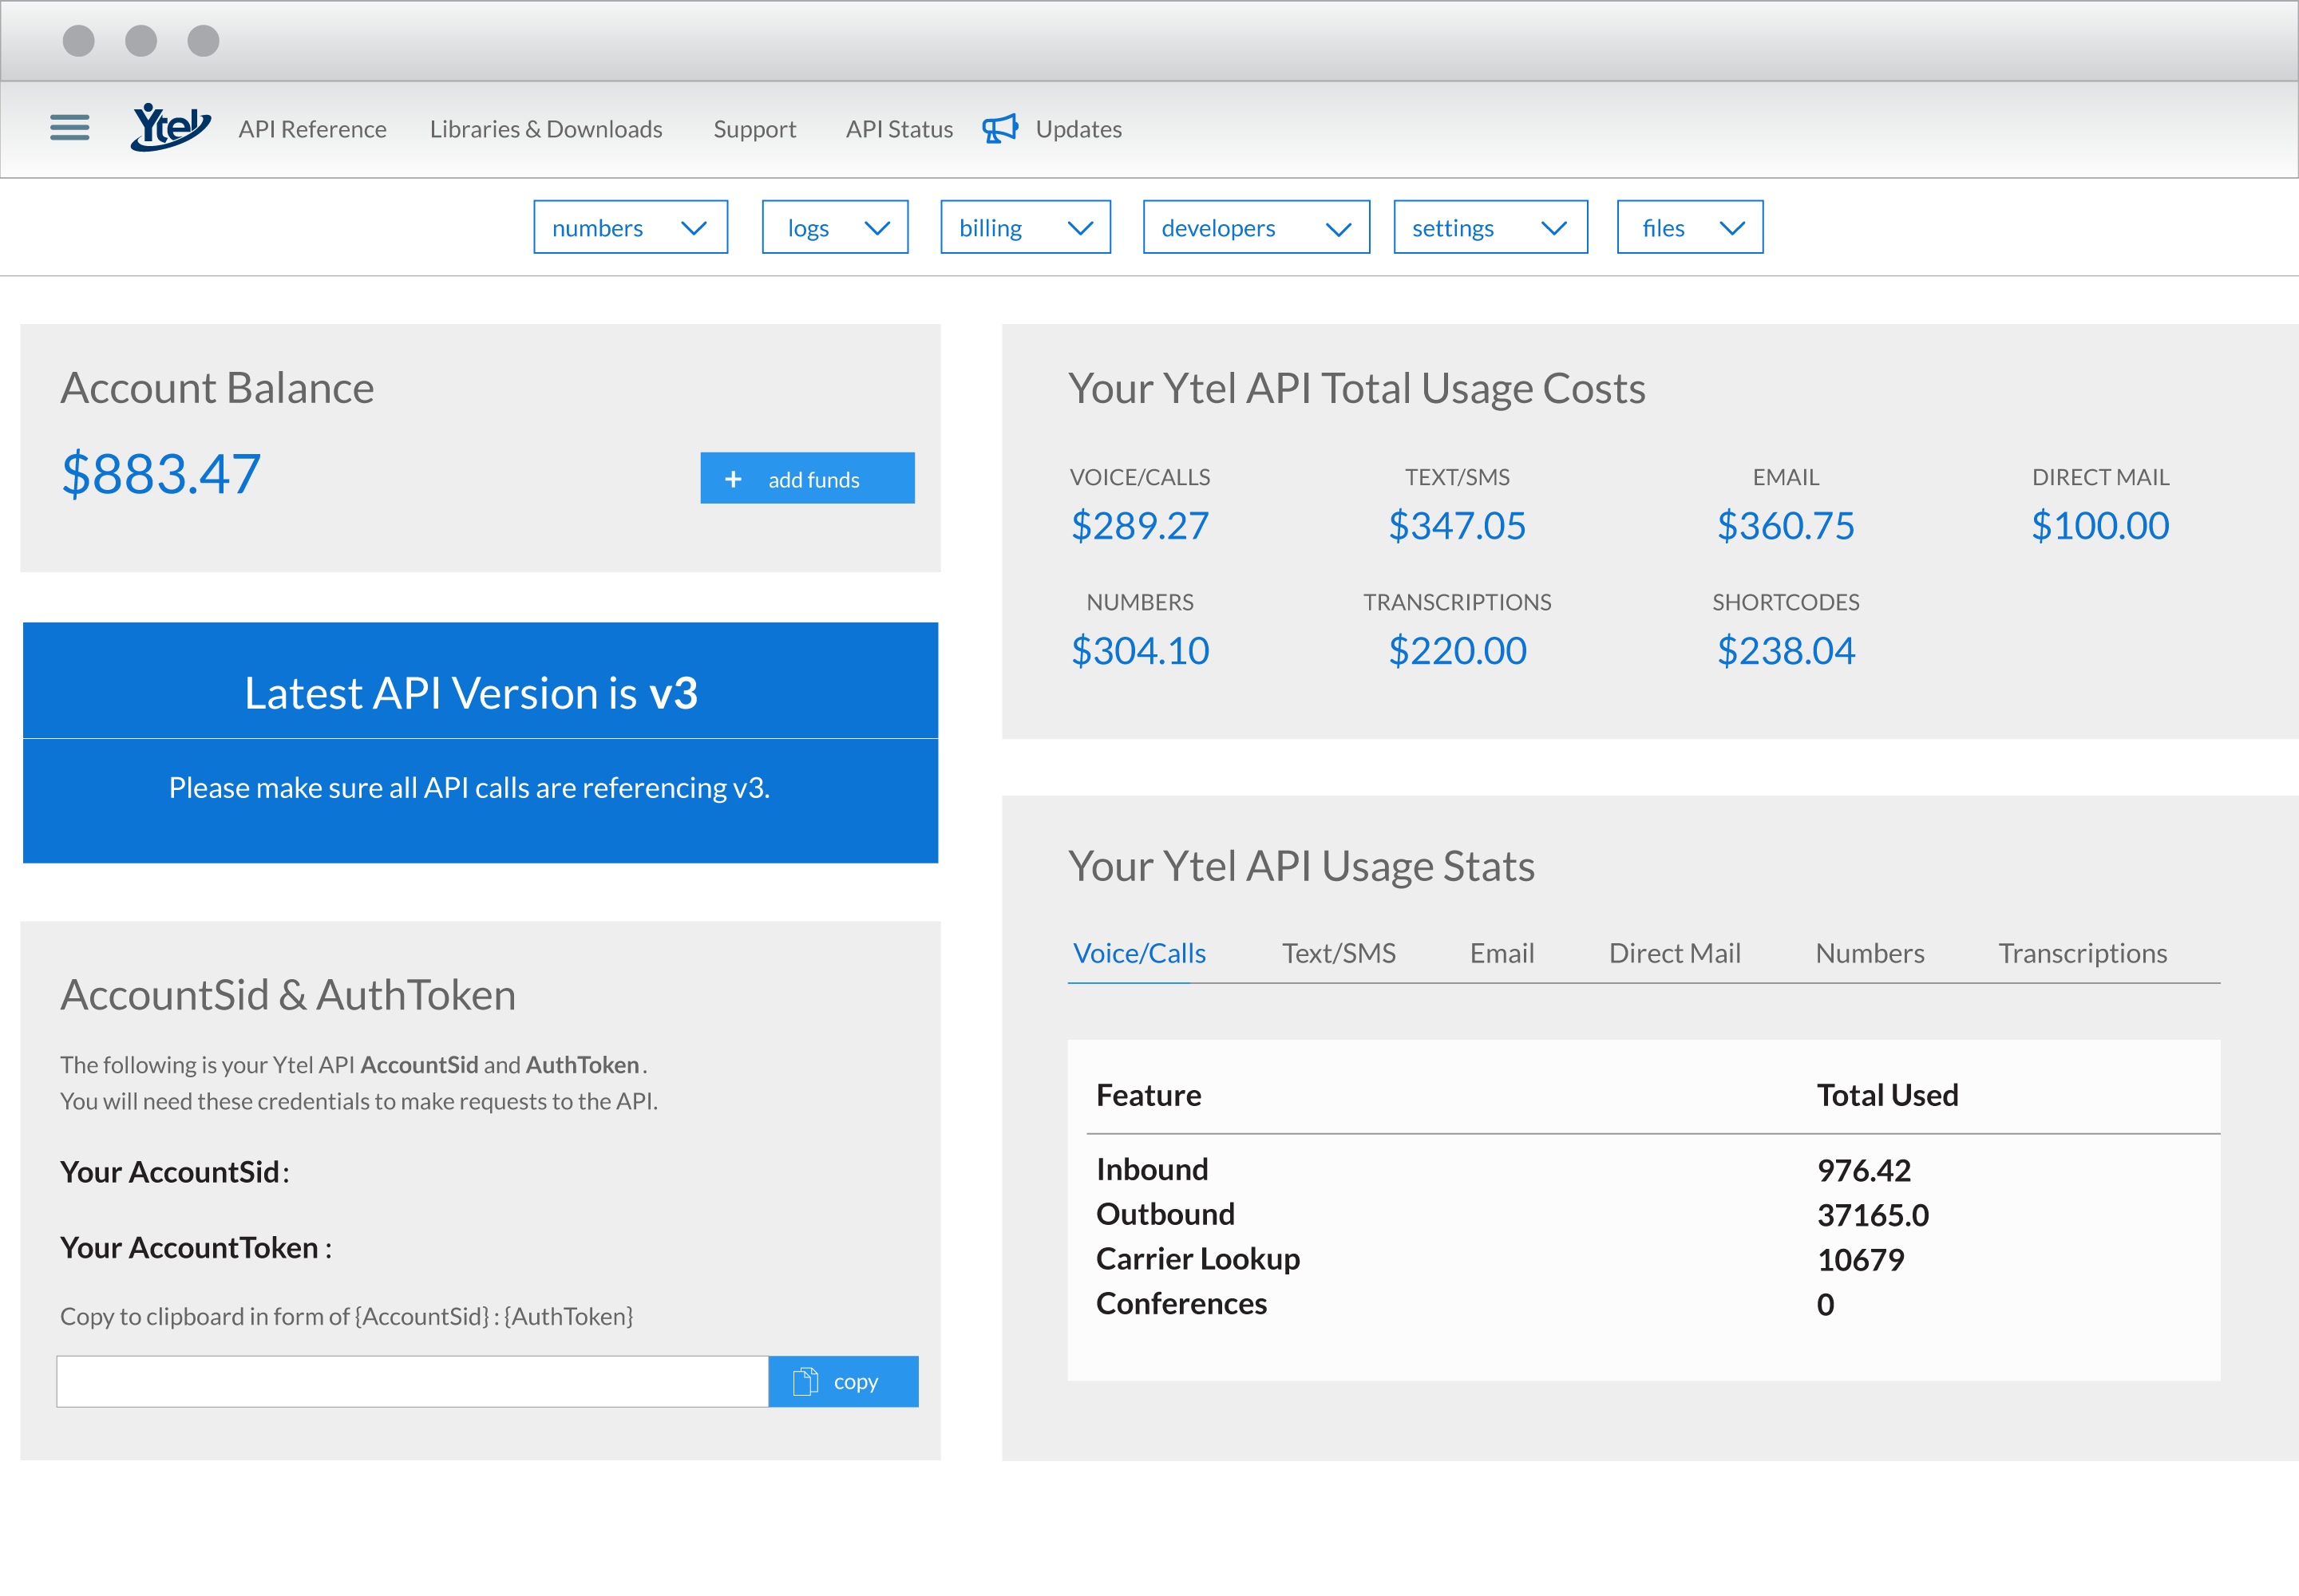Expand the billing dropdown
This screenshot has height=1596, width=2299.
pyautogui.click(x=1081, y=228)
